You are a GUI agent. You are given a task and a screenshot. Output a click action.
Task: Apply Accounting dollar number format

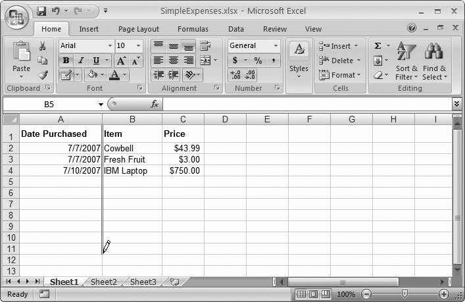point(235,61)
